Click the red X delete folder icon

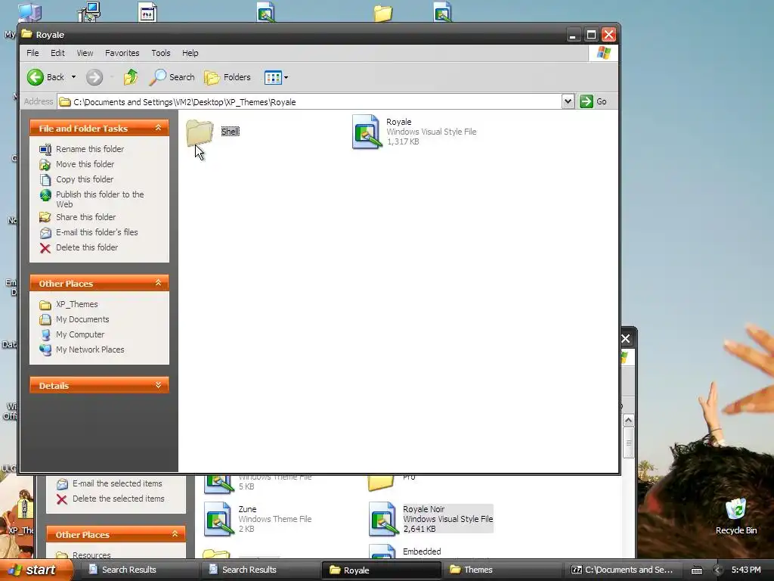[x=45, y=248]
